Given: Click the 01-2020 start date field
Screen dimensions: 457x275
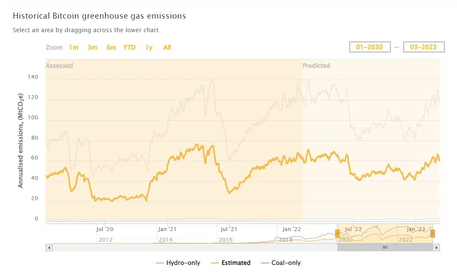Looking at the screenshot, I should pyautogui.click(x=369, y=47).
